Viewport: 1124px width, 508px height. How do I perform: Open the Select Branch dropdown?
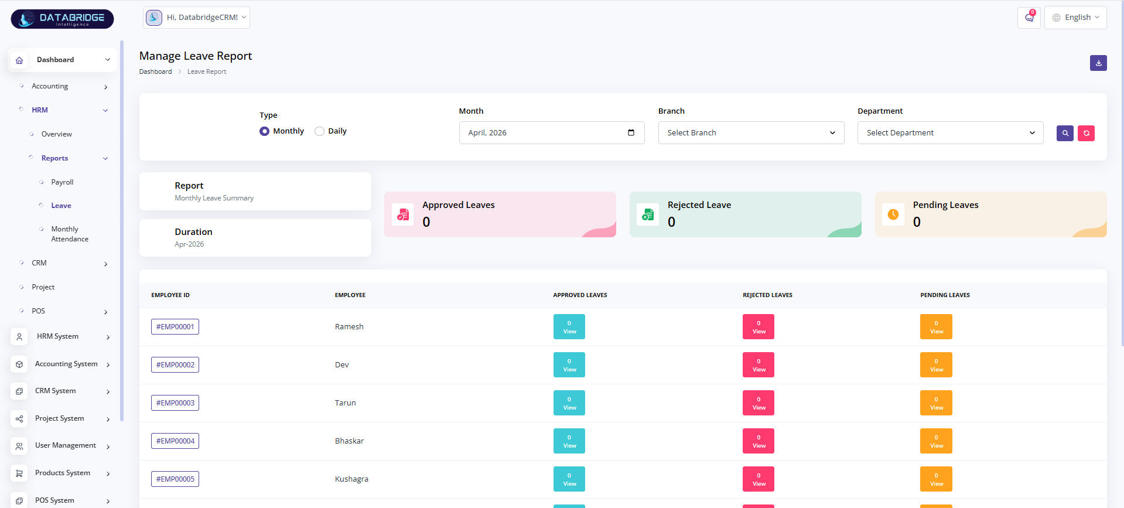coord(751,133)
